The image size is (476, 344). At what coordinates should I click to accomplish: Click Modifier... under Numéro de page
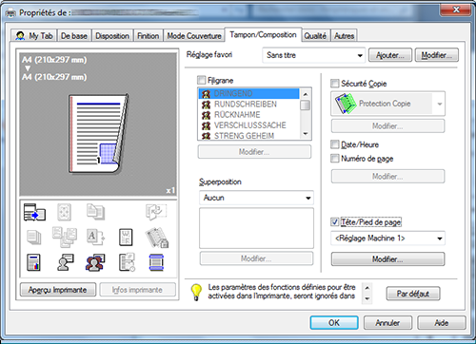click(x=387, y=177)
